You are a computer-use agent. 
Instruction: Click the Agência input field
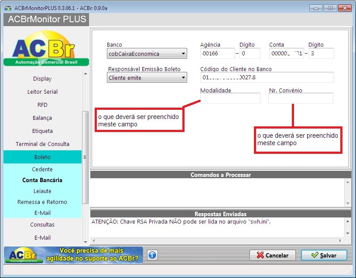tap(217, 53)
